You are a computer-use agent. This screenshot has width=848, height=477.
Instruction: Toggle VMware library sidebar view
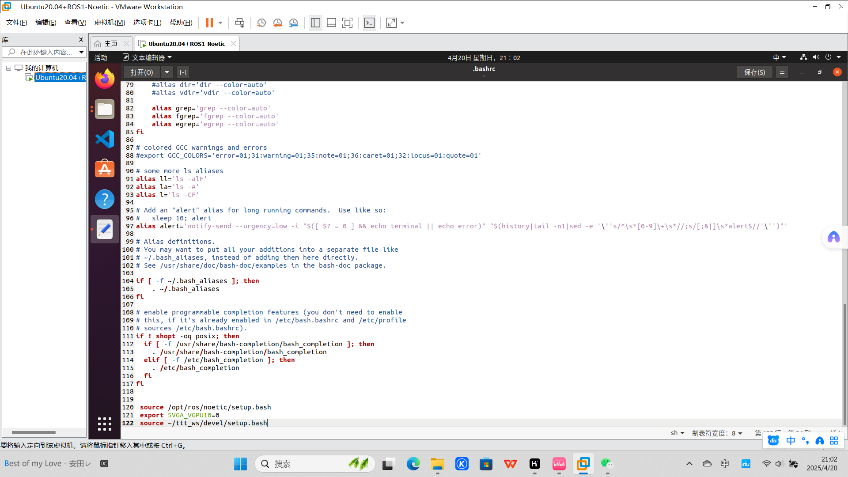tap(315, 23)
